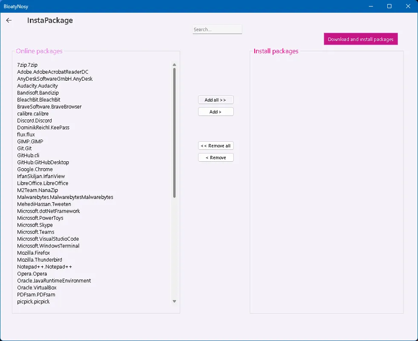Click the scroll up arrow in package list
Viewport: 418px width, 341px height.
click(x=174, y=65)
